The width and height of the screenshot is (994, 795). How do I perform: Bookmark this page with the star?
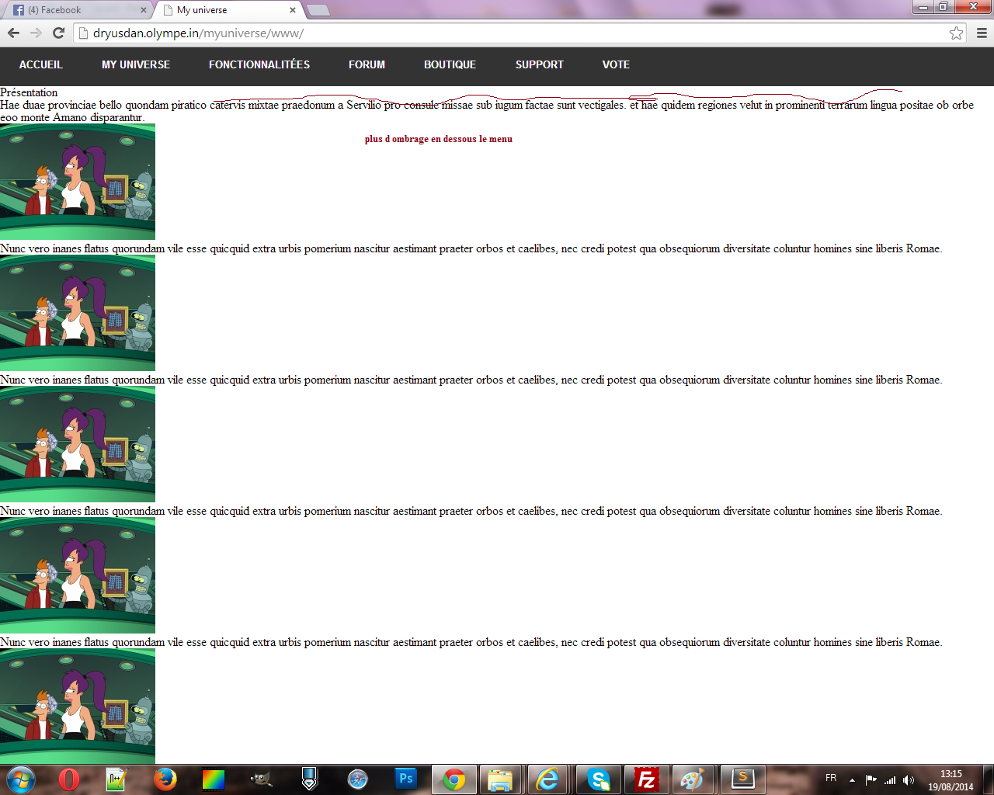pyautogui.click(x=956, y=33)
